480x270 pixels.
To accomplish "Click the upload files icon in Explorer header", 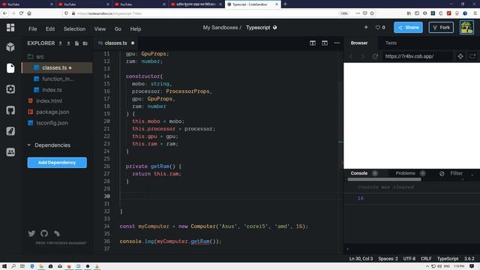I will (68, 43).
